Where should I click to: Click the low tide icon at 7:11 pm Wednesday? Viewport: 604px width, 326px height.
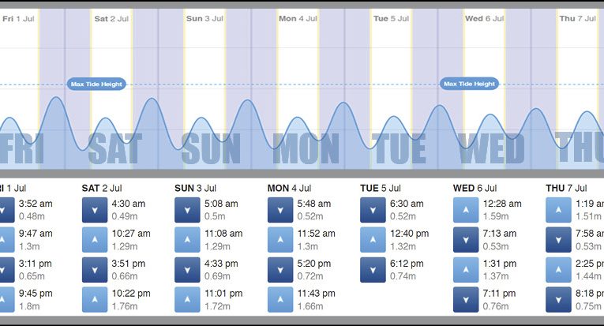[466, 299]
